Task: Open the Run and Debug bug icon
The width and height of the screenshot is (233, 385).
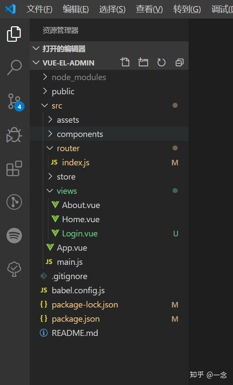Action: [14, 135]
